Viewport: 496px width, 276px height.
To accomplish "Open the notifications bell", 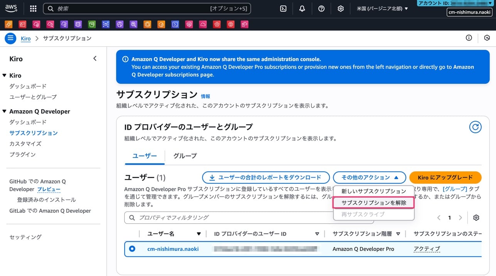I will coord(302,8).
